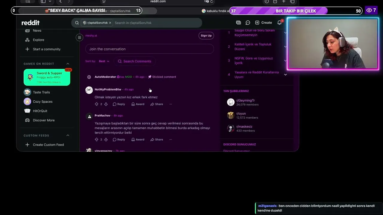This screenshot has width=383, height=215.
Task: Remove the r/aptalSoruYok search filter chip
Action: [x=110, y=23]
